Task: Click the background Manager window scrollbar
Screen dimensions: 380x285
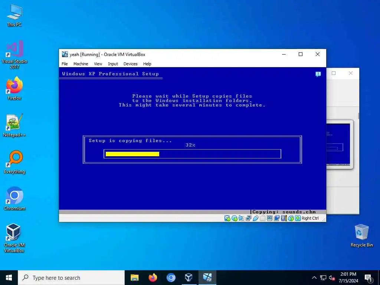Action: click(358, 116)
